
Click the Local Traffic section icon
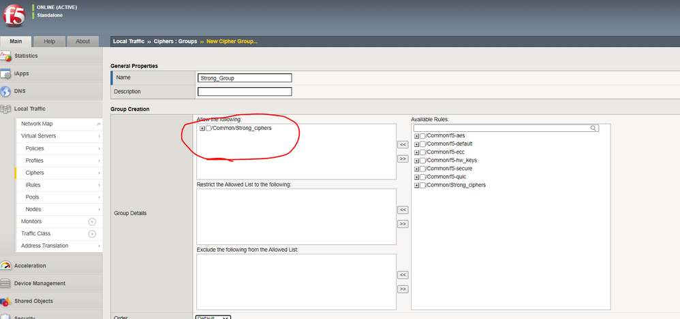tap(5, 109)
